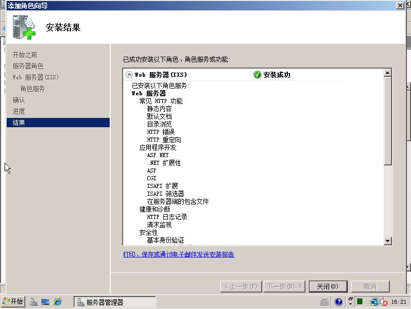The width and height of the screenshot is (411, 309).
Task: Open the blue help question-mark icon
Action: point(338,302)
